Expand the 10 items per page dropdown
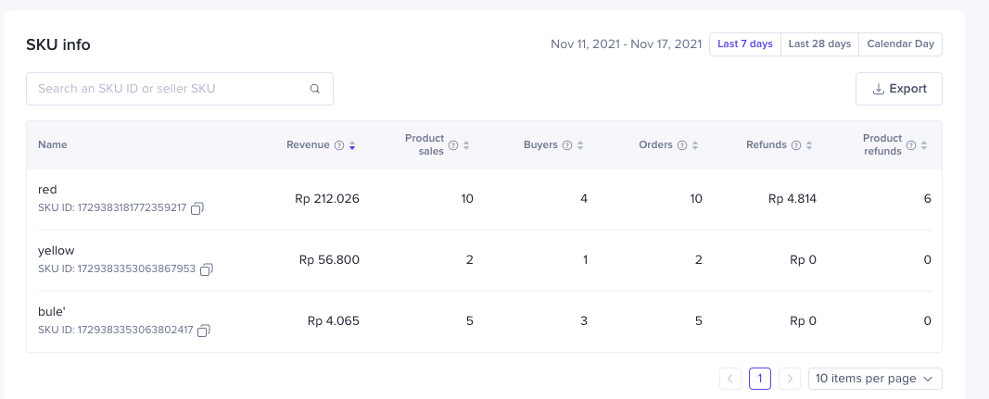 [x=875, y=379]
